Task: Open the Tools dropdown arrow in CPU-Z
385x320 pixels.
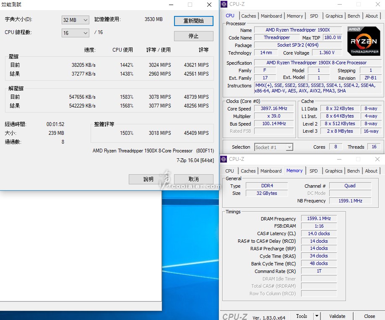Action: [x=317, y=316]
